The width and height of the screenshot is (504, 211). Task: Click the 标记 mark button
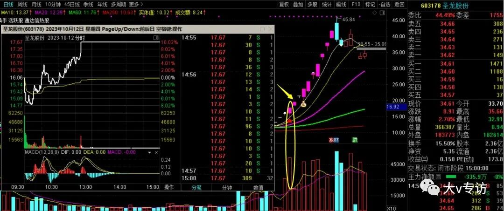[x=370, y=4]
